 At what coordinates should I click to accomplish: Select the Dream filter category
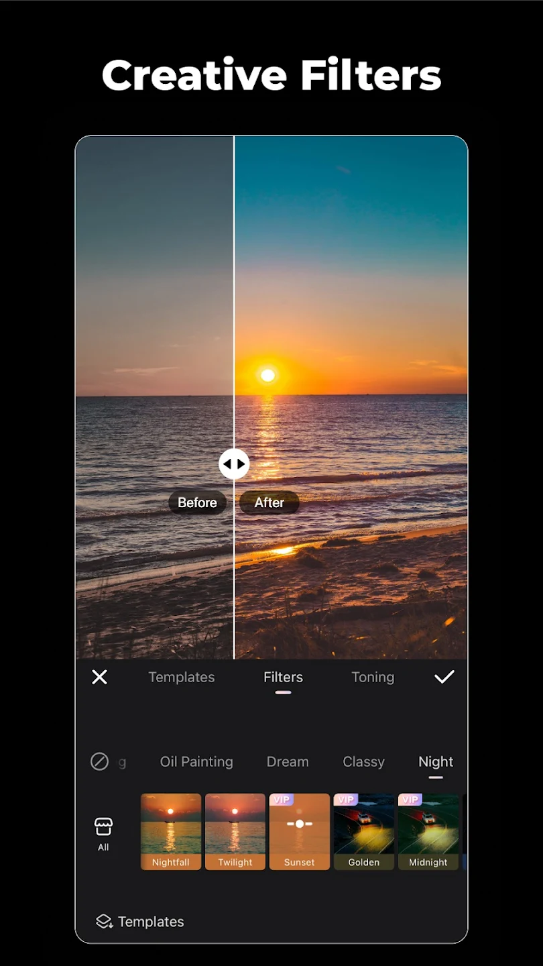point(288,761)
